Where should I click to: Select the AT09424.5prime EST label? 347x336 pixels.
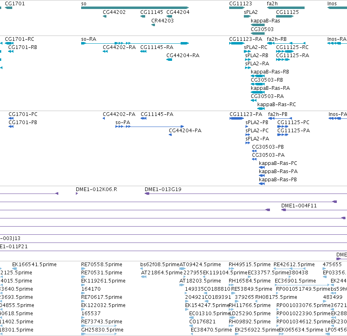[200, 265]
